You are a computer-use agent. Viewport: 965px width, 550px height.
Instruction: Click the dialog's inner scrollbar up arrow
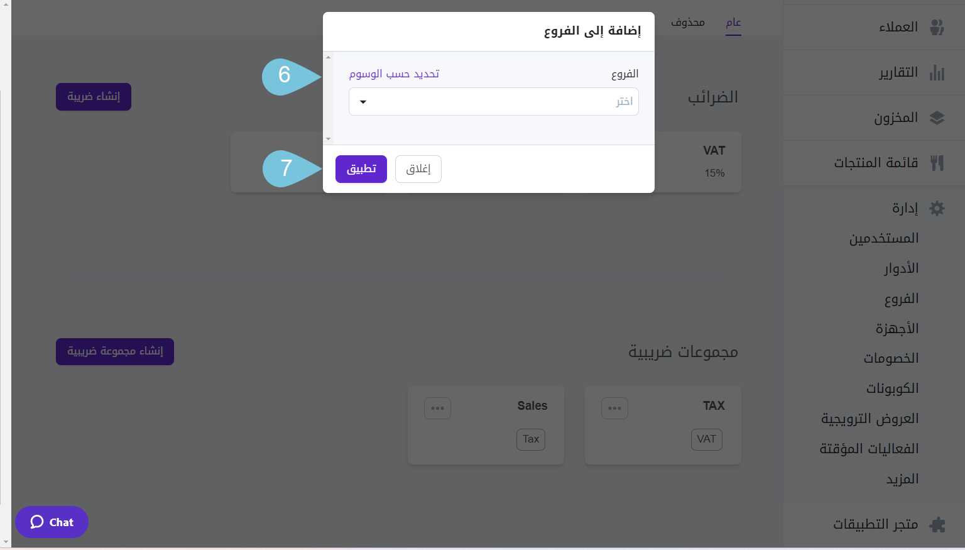pos(328,57)
